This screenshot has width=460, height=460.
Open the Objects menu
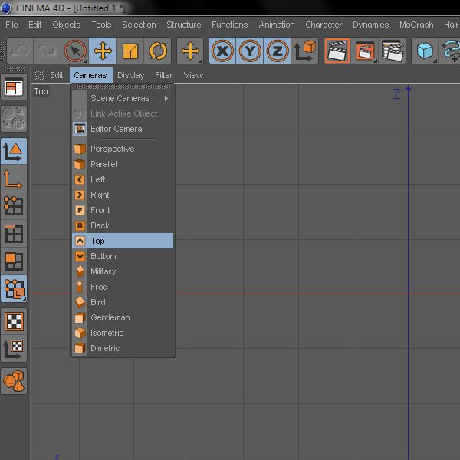(x=66, y=25)
